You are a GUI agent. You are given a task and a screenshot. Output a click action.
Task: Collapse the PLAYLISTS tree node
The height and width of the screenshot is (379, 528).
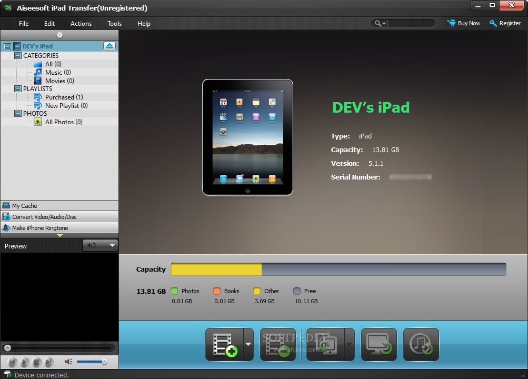coord(18,89)
